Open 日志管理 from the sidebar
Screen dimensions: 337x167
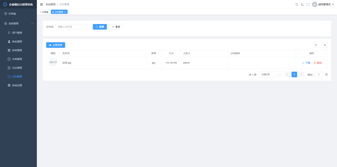click(x=18, y=68)
